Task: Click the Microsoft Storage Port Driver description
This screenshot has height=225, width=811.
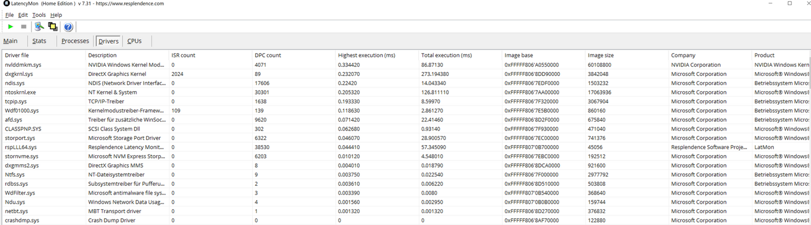Action: [x=124, y=138]
